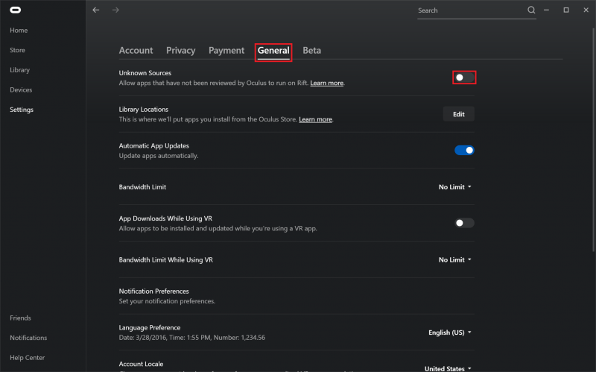Viewport: 596px width, 372px height.
Task: Open Store in the sidebar
Action: coord(17,50)
